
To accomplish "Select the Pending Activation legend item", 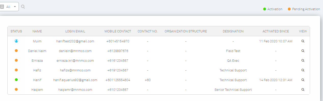I will (304, 9).
